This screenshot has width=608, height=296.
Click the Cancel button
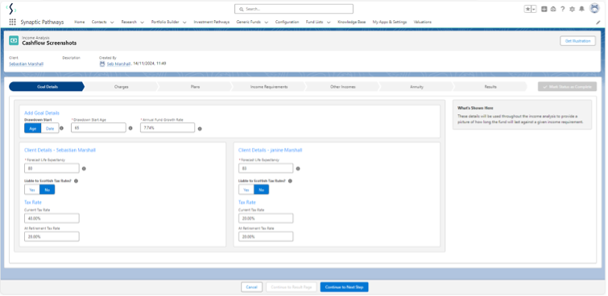251,287
